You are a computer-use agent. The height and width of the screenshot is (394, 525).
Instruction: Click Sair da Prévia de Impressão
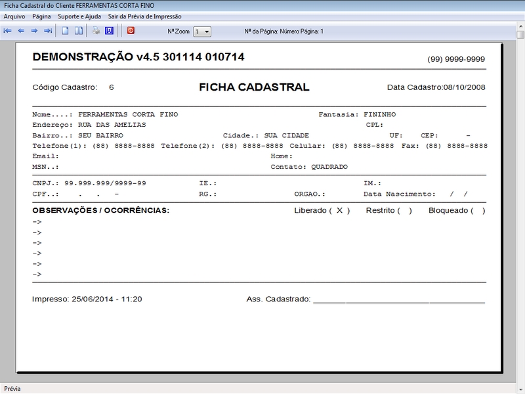144,16
